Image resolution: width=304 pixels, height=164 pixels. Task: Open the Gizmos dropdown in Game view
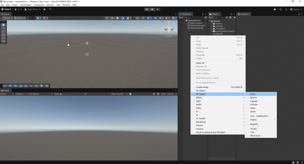tap(172, 94)
